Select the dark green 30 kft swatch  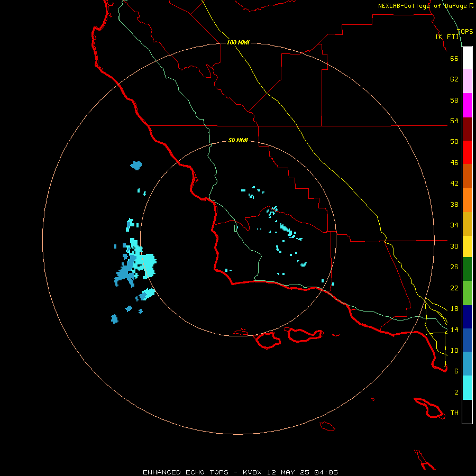467,269
